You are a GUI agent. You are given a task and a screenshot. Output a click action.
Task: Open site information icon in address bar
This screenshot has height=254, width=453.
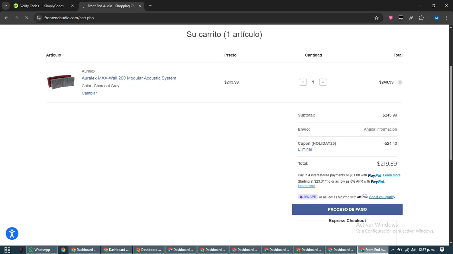pyautogui.click(x=39, y=18)
